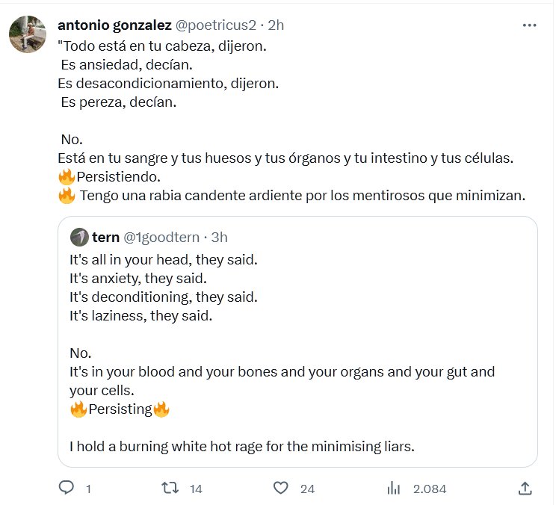Click antonio gonzalez's profile avatar
The height and width of the screenshot is (505, 559).
click(x=28, y=34)
